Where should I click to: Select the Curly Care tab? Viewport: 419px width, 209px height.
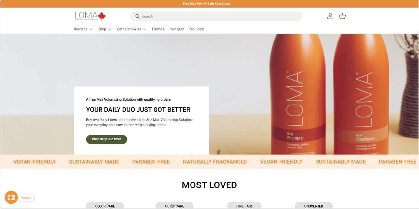(174, 206)
